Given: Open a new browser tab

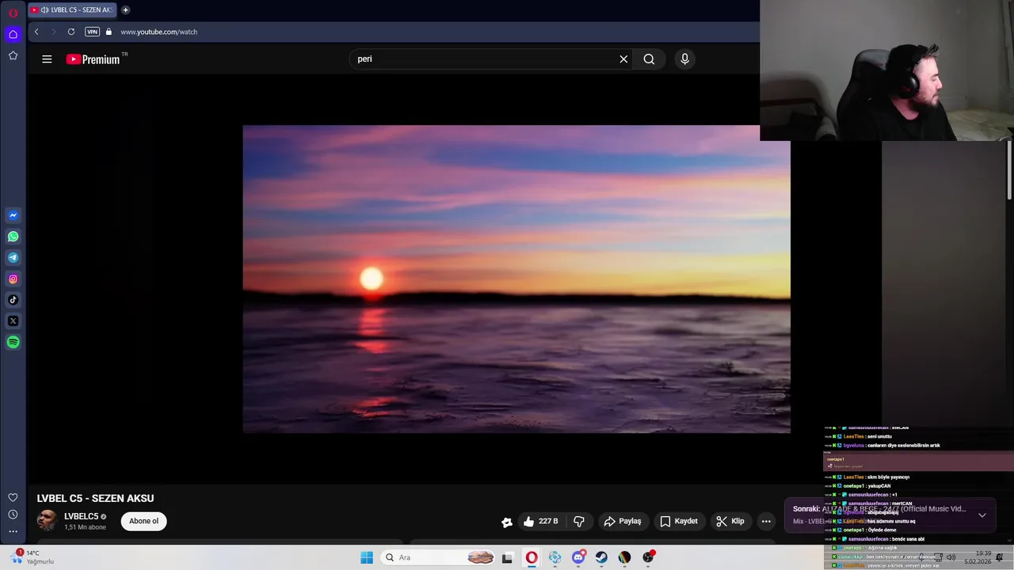Looking at the screenshot, I should pyautogui.click(x=125, y=9).
